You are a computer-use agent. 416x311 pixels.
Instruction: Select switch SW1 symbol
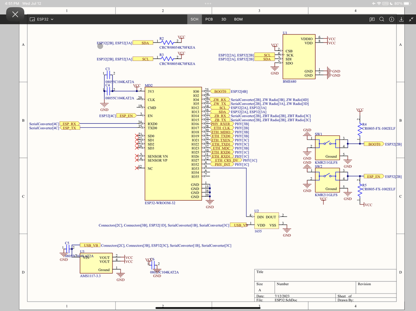[327, 147]
